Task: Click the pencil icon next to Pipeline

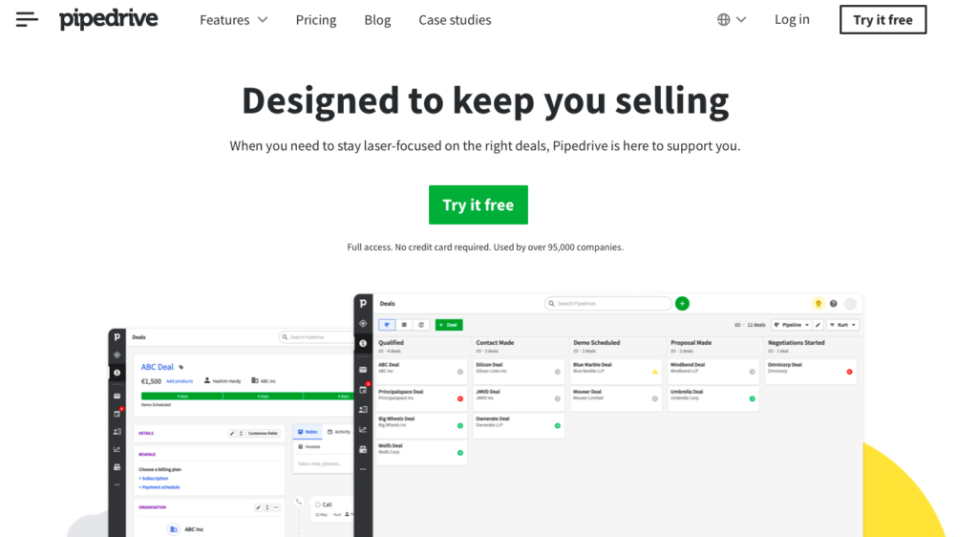Action: [x=819, y=325]
